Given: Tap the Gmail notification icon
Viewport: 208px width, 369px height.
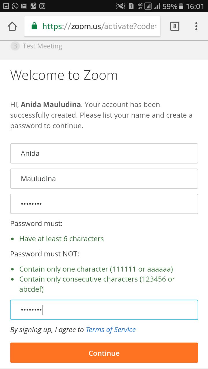Looking at the screenshot, I should tap(24, 6).
